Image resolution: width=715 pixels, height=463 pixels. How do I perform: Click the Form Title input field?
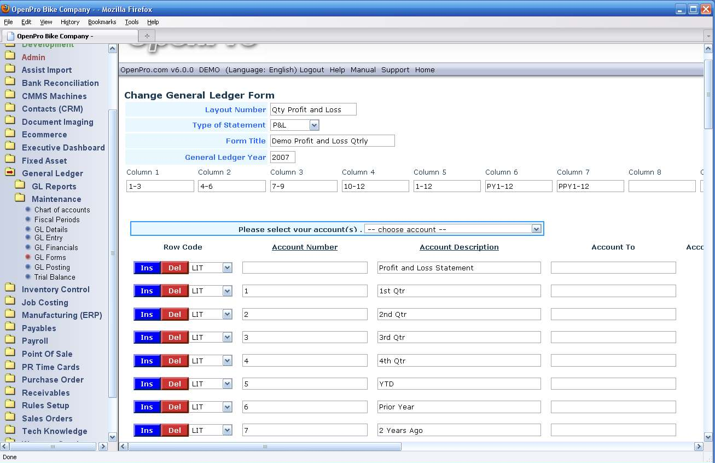coord(332,141)
